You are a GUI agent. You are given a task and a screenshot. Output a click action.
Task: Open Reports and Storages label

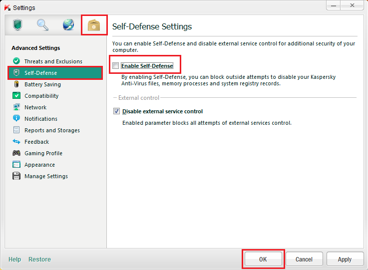point(52,130)
